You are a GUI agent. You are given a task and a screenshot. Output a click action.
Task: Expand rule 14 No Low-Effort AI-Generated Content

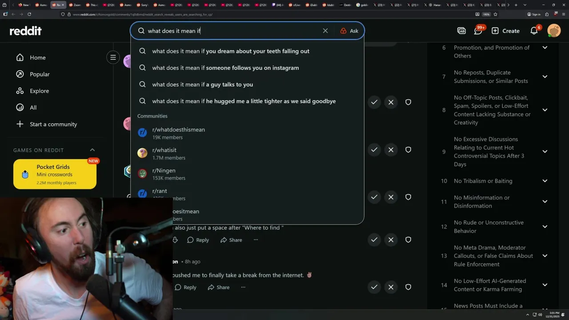pyautogui.click(x=545, y=285)
